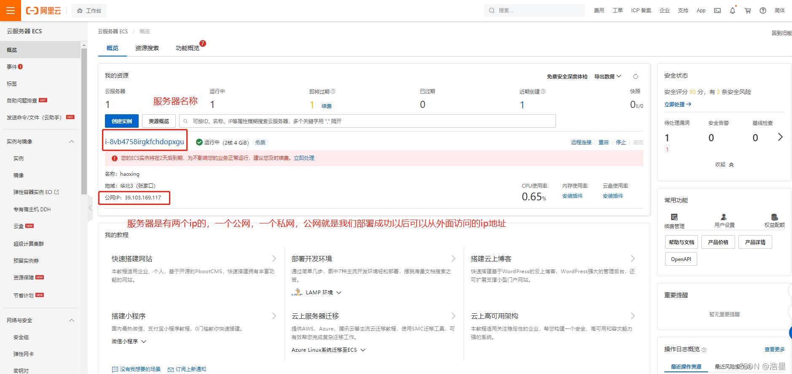Click 安装插件 under 内存使用率
The image size is (792, 374).
[572, 196]
